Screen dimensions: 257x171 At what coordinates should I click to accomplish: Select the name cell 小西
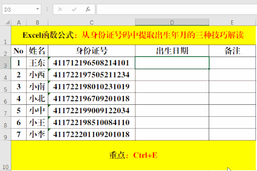37,75
